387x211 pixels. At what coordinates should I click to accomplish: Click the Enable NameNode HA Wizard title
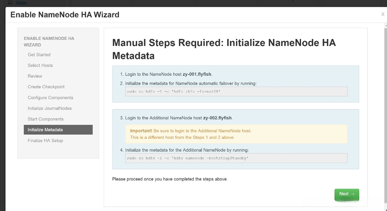click(x=65, y=15)
